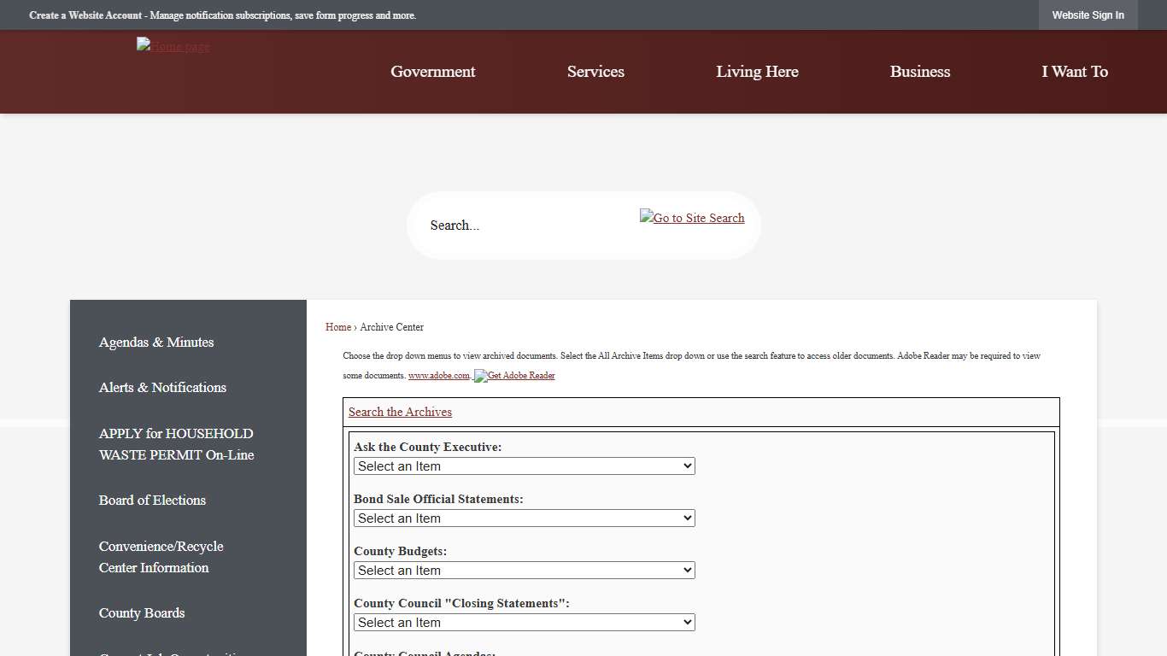This screenshot has height=656, width=1167.
Task: Click the Get Adobe Reader icon
Action: tap(514, 376)
